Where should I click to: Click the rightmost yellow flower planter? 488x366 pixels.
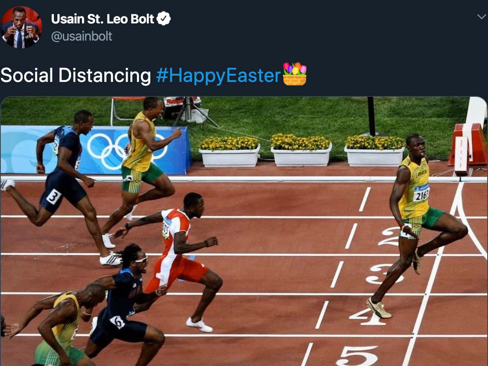point(374,151)
